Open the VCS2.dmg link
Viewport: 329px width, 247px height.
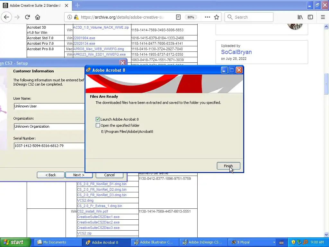pos(85,200)
